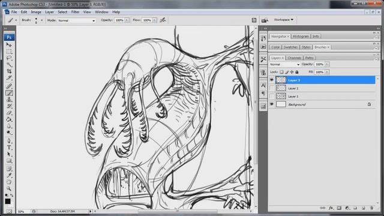Toggle lock transparent pixels
Viewport: 384px width, 216px height.
pyautogui.click(x=281, y=72)
